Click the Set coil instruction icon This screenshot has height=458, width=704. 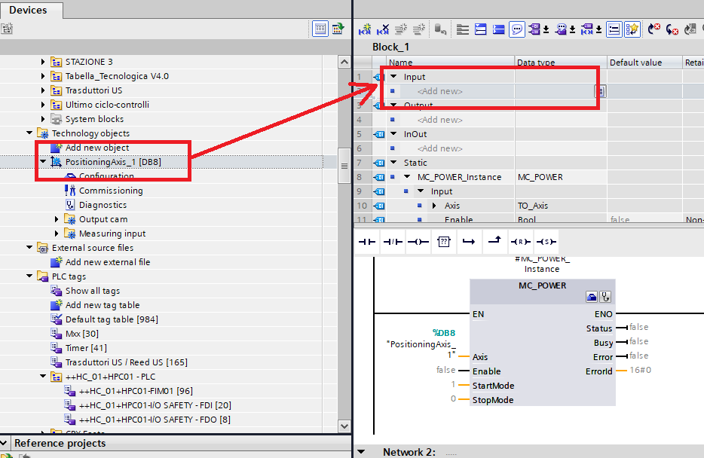(546, 242)
